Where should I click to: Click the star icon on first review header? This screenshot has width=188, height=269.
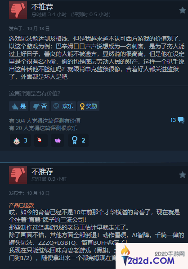pyautogui.click(x=182, y=10)
